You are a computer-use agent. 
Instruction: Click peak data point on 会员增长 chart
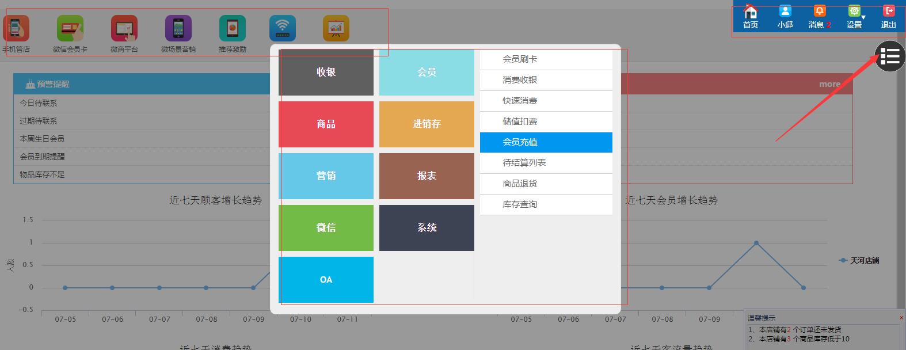756,243
